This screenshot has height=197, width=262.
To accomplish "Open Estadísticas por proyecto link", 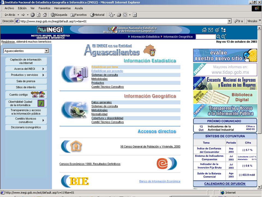I will (107, 71).
